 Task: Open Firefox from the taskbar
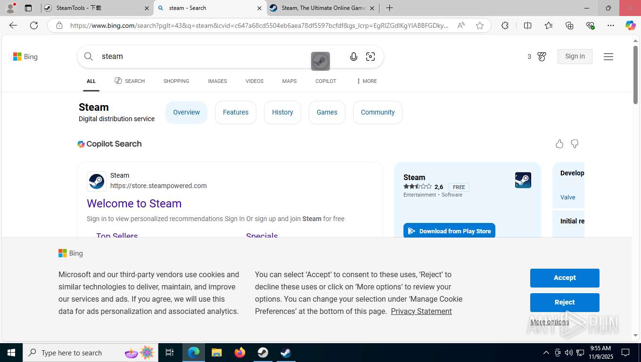tap(240, 353)
